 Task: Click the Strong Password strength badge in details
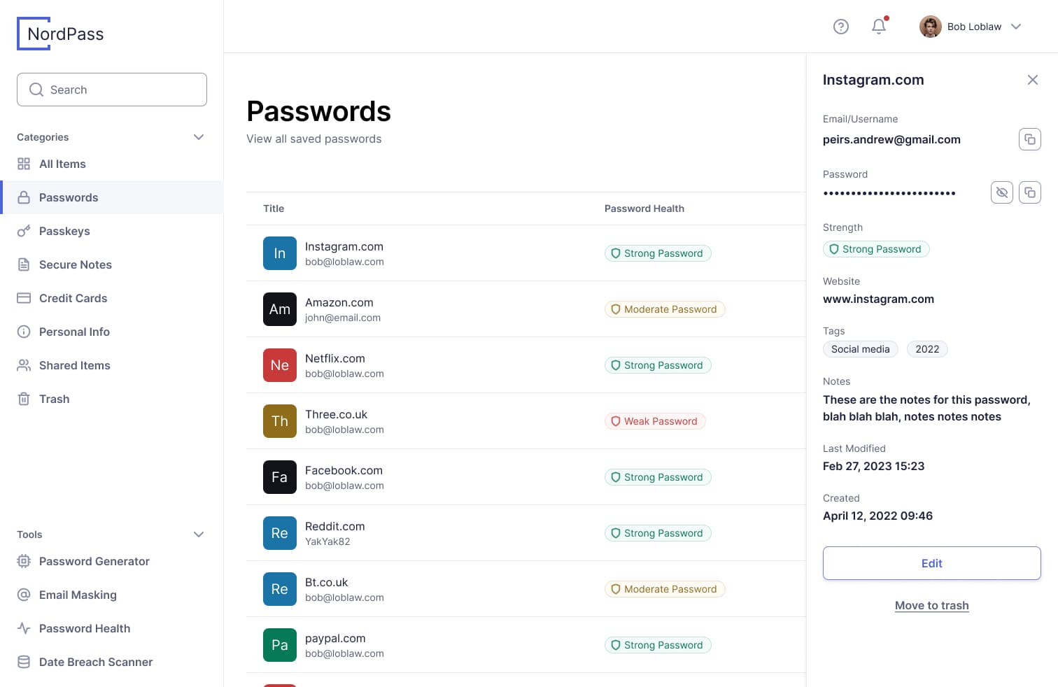(876, 249)
